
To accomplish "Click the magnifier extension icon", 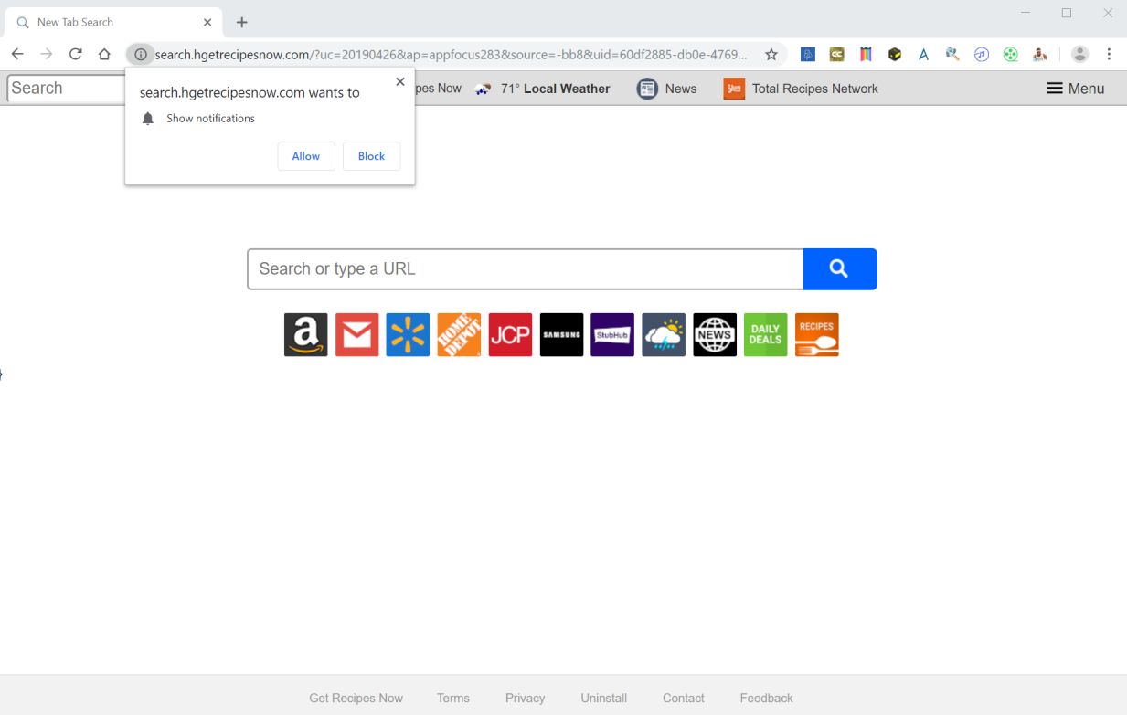I will click(952, 54).
